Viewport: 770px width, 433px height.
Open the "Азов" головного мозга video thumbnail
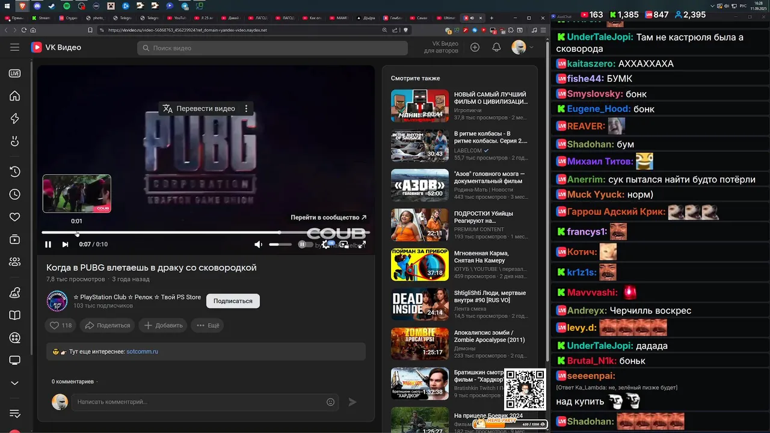pyautogui.click(x=420, y=185)
